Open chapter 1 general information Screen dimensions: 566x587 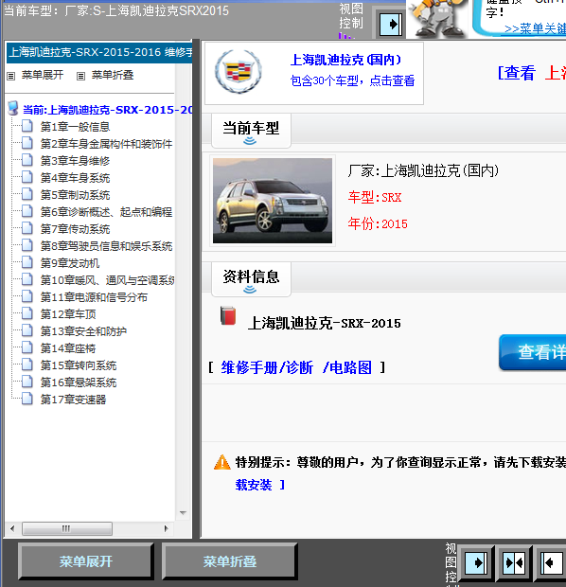(75, 127)
